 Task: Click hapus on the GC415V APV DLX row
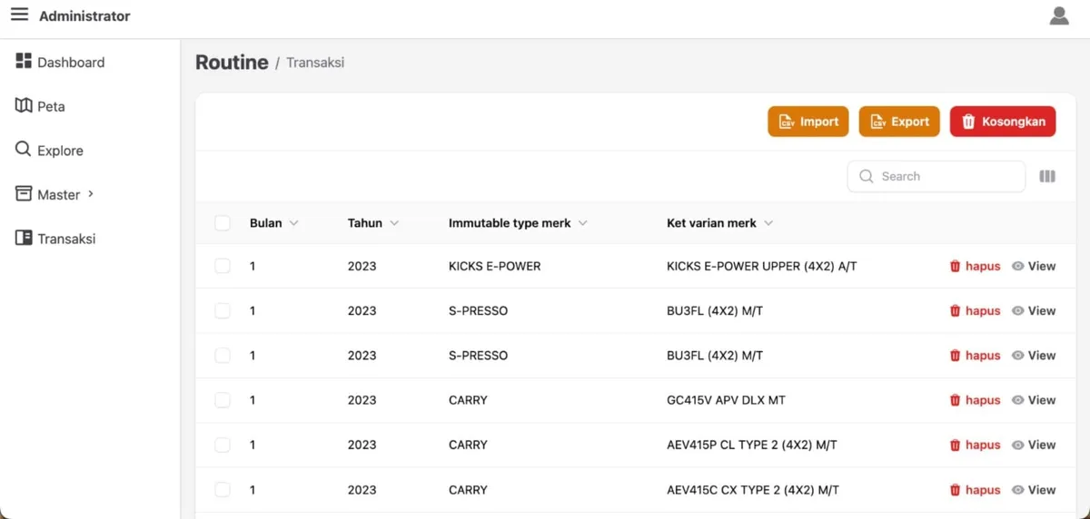click(975, 400)
